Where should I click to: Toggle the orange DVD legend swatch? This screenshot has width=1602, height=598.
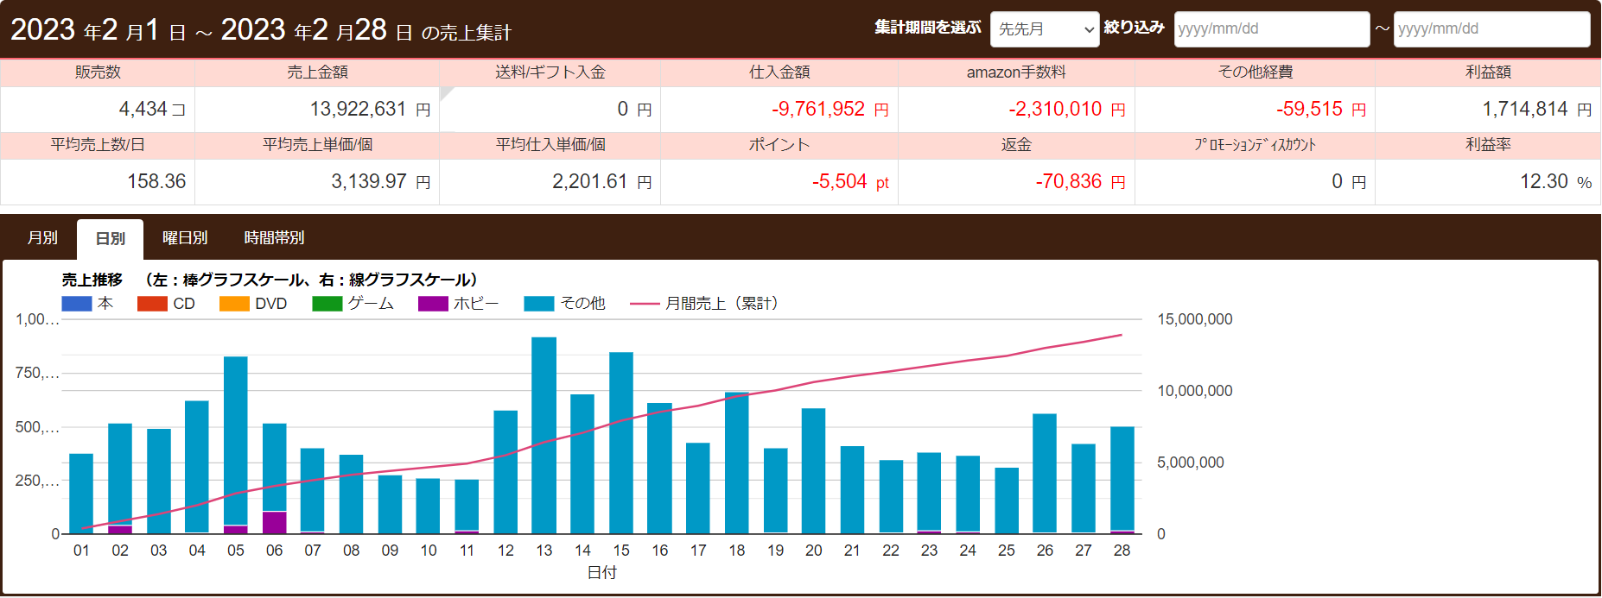[234, 304]
